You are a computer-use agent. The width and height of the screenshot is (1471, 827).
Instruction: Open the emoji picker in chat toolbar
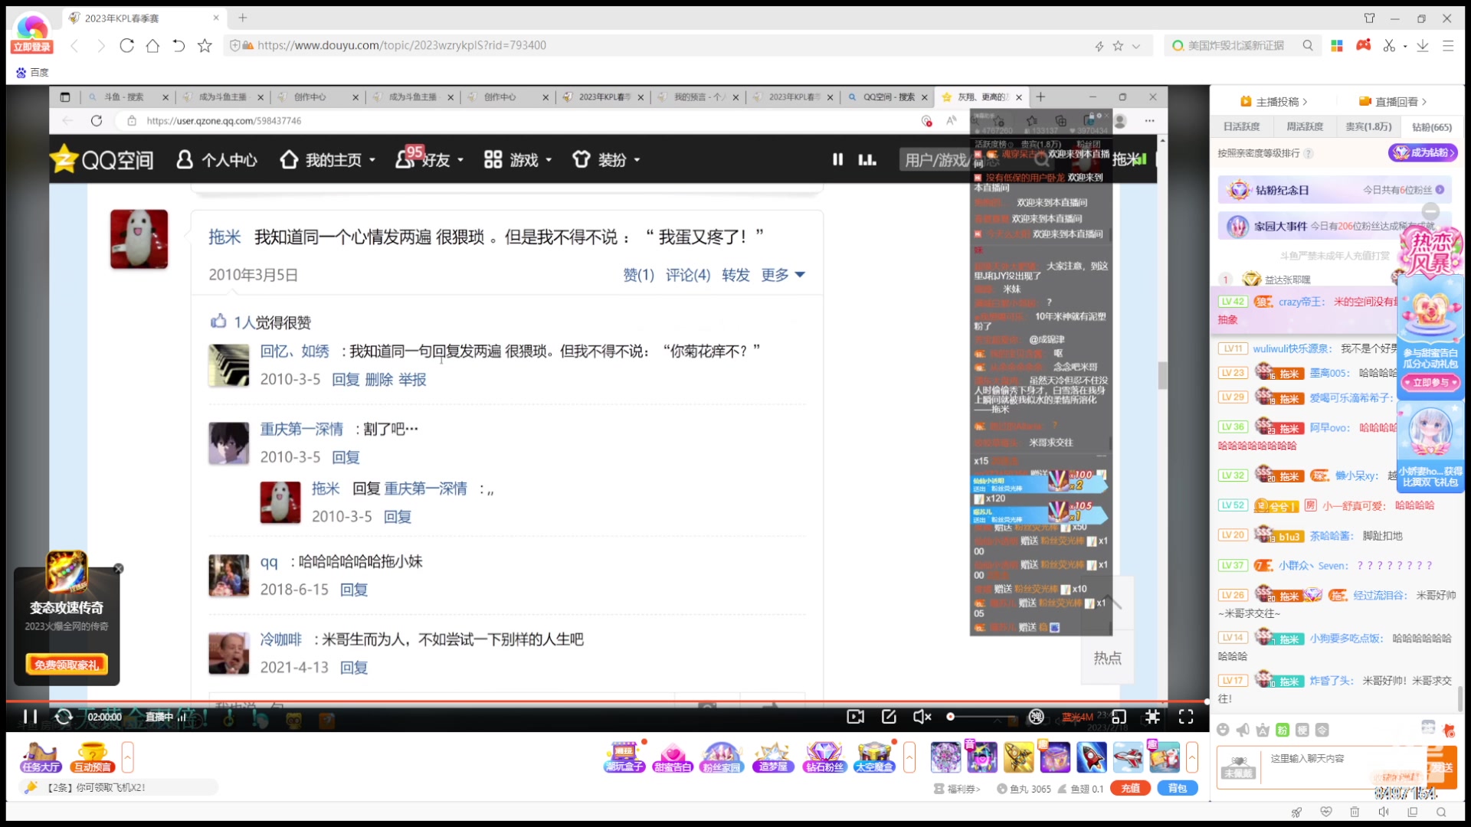pyautogui.click(x=1223, y=730)
